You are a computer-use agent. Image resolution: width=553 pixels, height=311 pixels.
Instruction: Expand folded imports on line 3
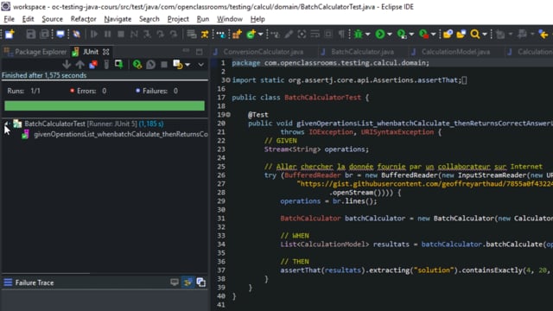(227, 80)
